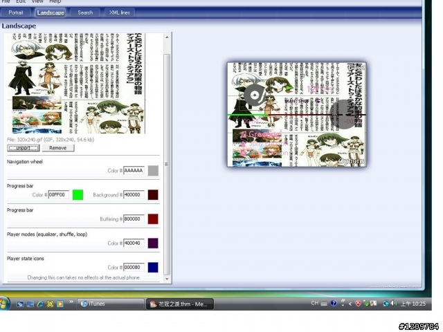This screenshot has height=332, width=443.
Task: Click the landscape theme preview image
Action: tap(297, 114)
